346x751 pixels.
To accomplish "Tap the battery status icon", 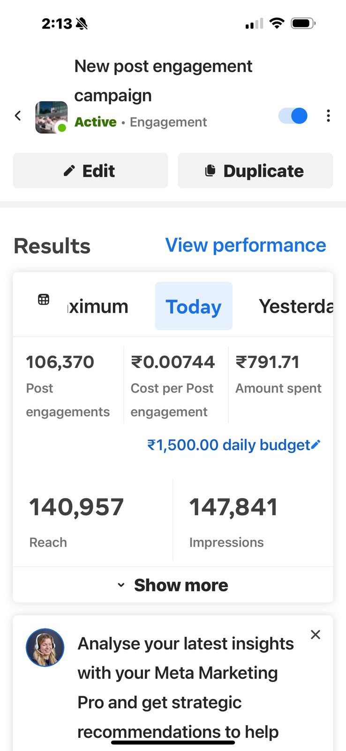I will click(x=303, y=23).
